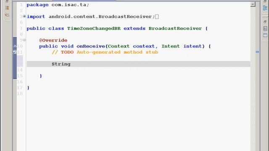Image resolution: width=269 pixels, height=151 pixels.
Task: Click the 'String' text on the highlighted line
Action: pos(61,64)
